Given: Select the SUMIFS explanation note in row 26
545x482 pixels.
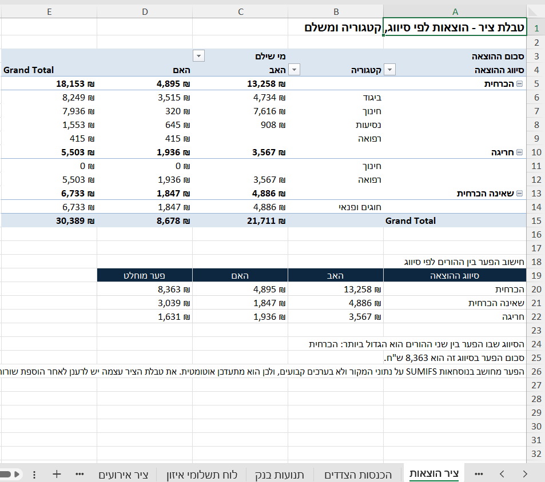Looking at the screenshot, I should point(455,371).
